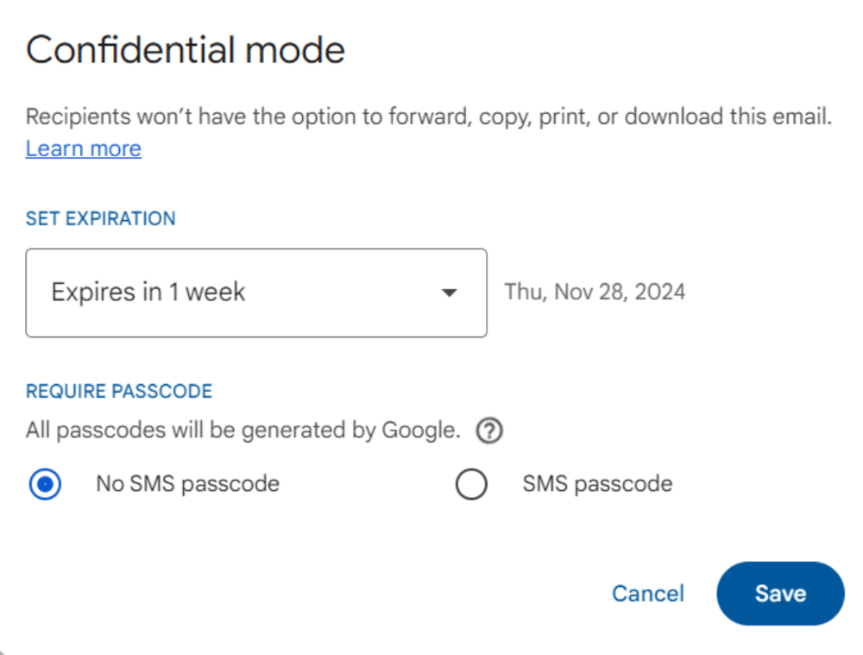Click the REQUIRE PASSCODE section label
Viewport: 863px width, 655px height.
coord(119,391)
